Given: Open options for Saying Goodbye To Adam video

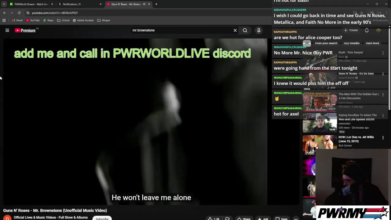Looking at the screenshot, I should [383, 116].
